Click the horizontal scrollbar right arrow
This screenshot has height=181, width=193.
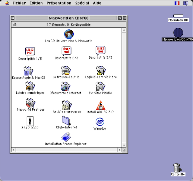point(119,150)
